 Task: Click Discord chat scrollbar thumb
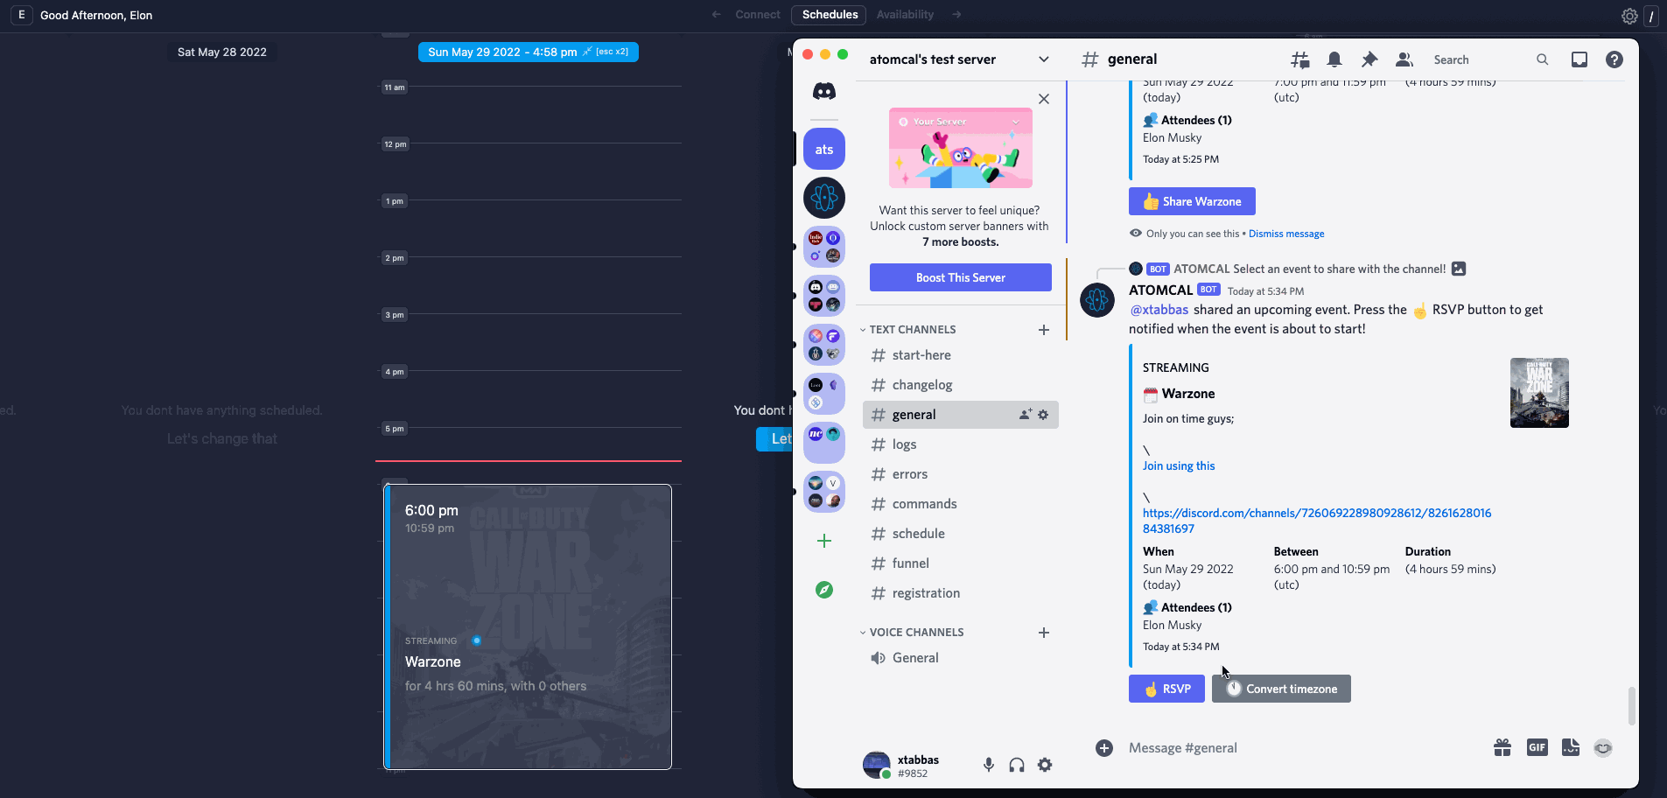coord(1631,706)
